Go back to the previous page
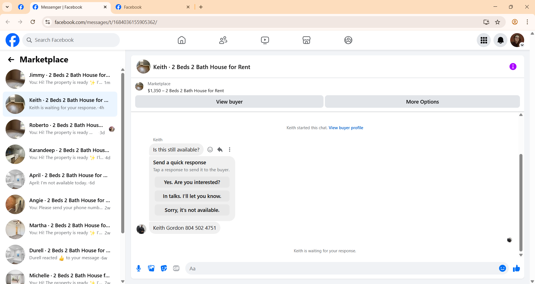The image size is (535, 284). pyautogui.click(x=8, y=22)
